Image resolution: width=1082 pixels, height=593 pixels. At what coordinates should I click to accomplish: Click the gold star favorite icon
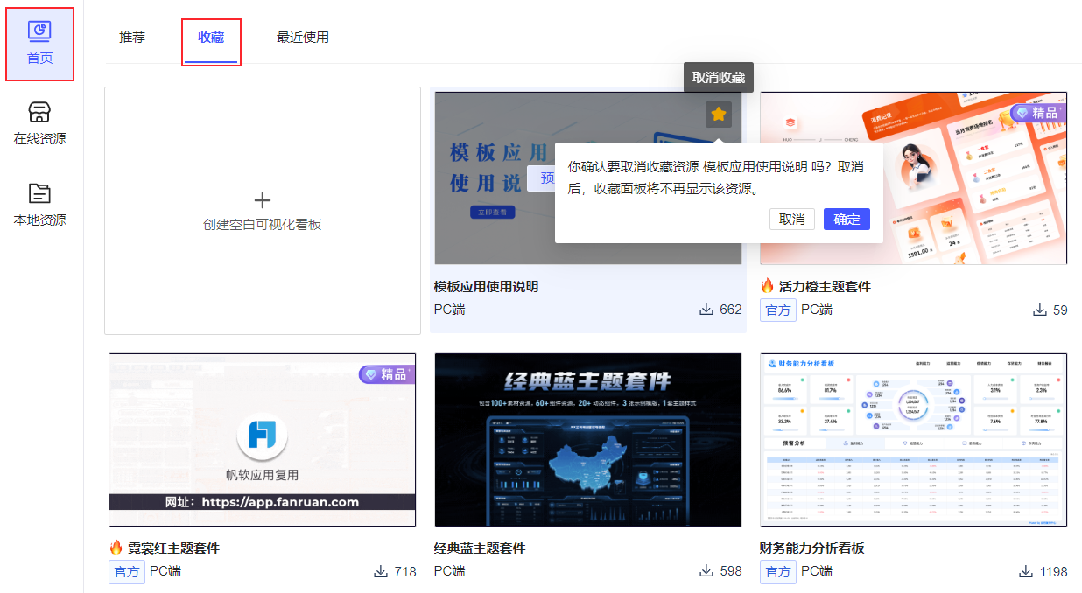[719, 114]
